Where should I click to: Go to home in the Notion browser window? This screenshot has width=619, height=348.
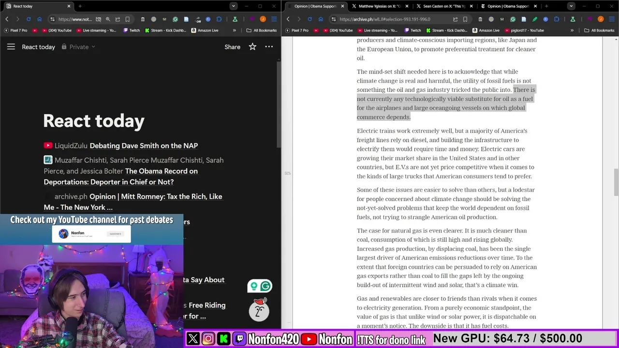pyautogui.click(x=40, y=19)
